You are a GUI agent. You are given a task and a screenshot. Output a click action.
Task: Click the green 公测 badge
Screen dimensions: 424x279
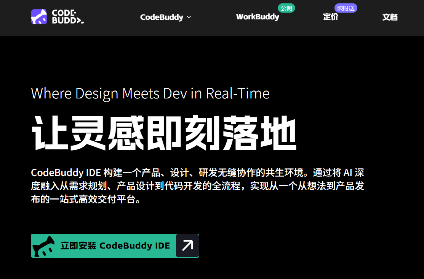coord(286,8)
